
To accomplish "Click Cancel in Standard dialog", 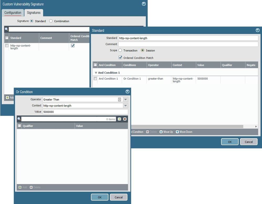I will pyautogui.click(x=249, y=142).
